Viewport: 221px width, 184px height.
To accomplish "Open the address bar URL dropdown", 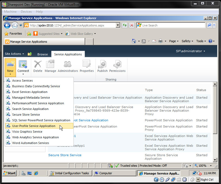I will coord(118,25).
